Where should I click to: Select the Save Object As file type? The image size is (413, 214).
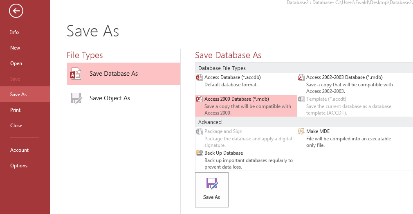(x=123, y=98)
